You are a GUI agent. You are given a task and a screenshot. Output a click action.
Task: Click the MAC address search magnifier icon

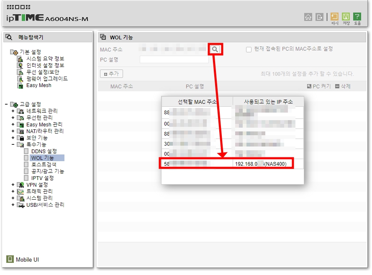[216, 49]
